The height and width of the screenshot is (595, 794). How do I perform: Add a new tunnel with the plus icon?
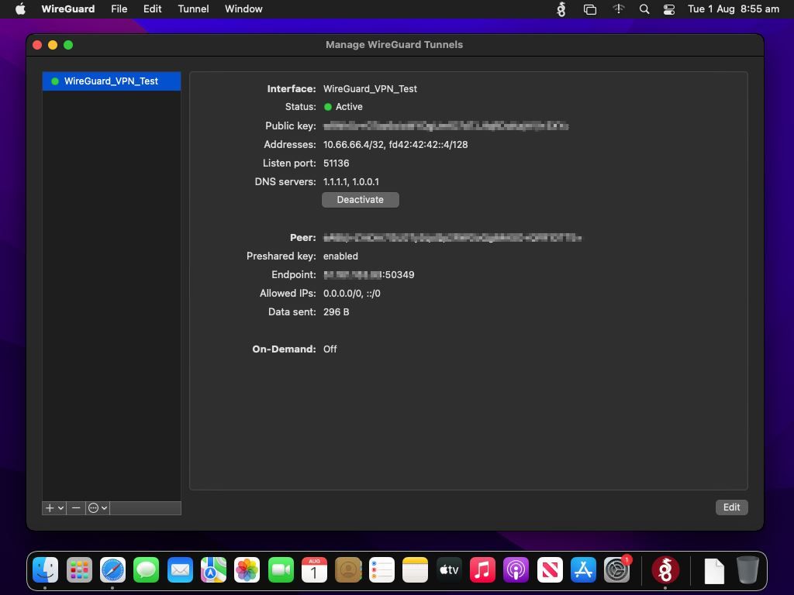point(50,508)
